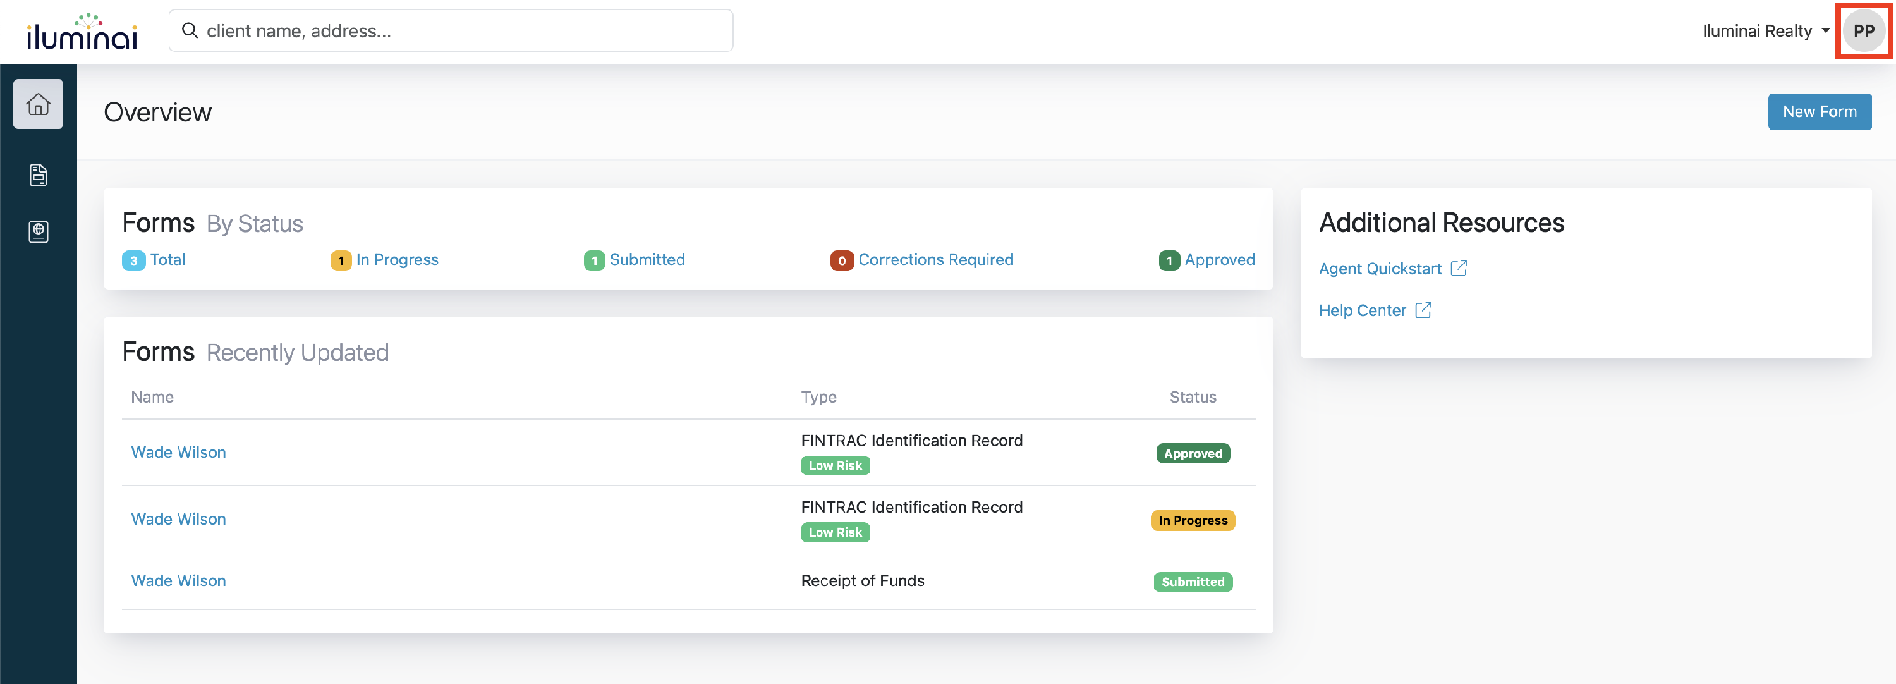Click external-link icon beside Agent Quickstart
Image resolution: width=1896 pixels, height=684 pixels.
coord(1458,268)
